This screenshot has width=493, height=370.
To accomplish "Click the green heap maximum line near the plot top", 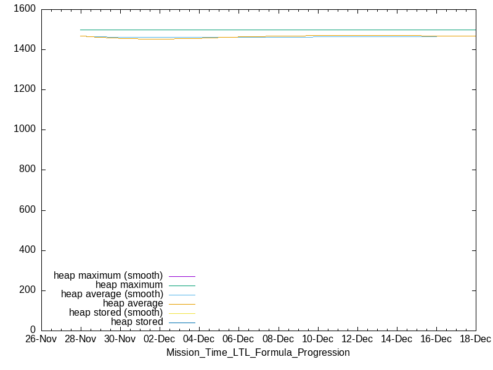I will (277, 30).
